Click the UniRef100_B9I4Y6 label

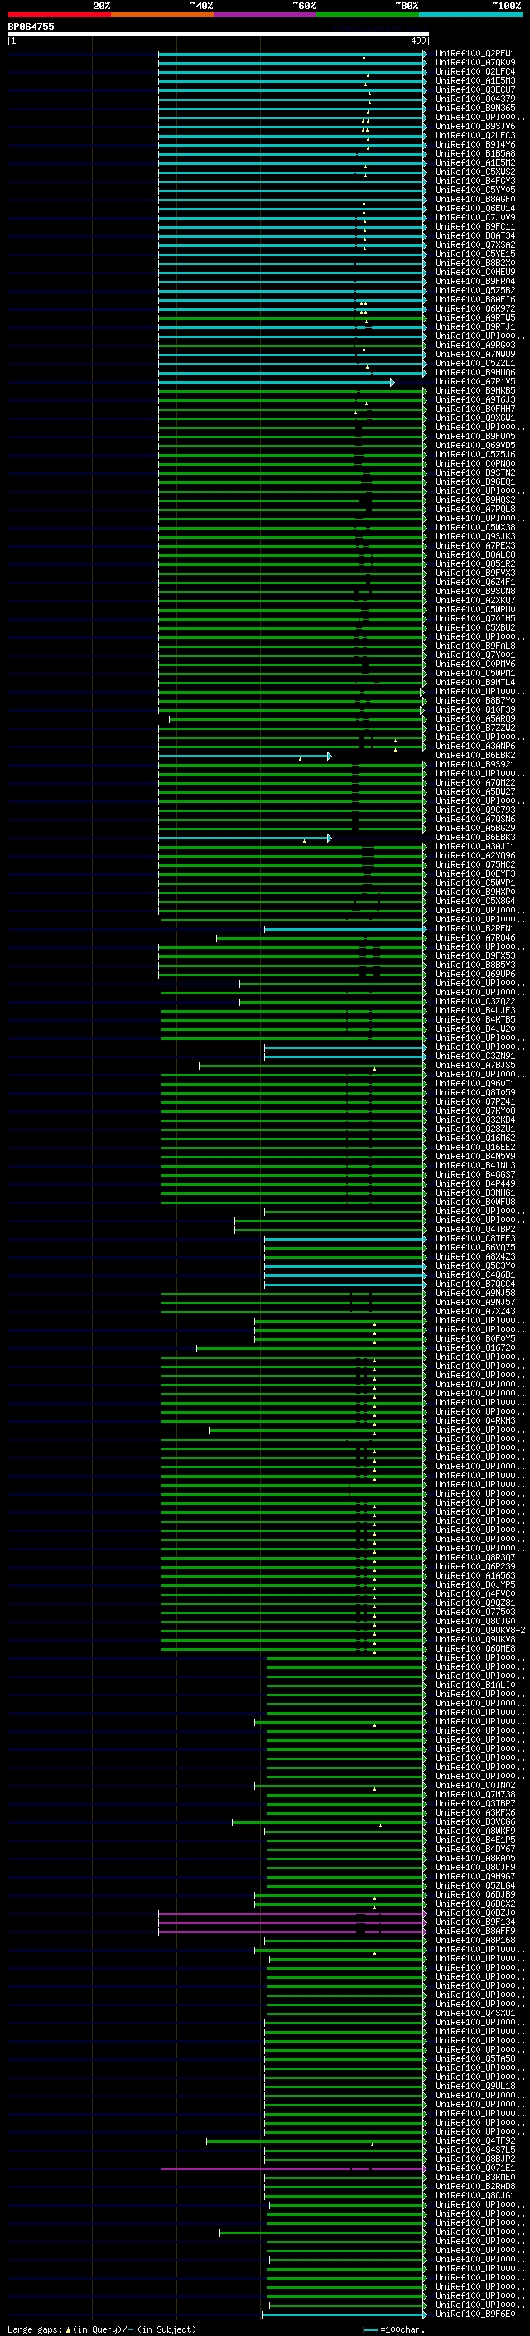click(x=475, y=144)
